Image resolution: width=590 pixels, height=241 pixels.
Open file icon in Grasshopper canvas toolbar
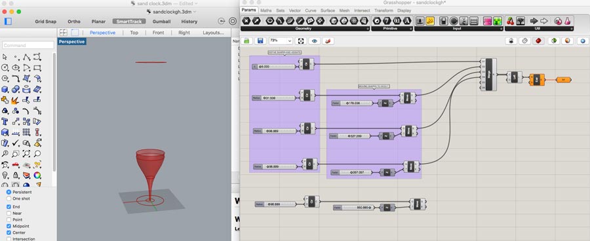click(x=247, y=41)
